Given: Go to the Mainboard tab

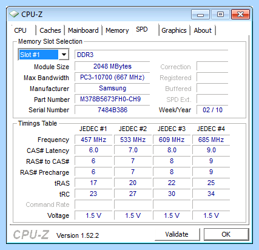Looking at the screenshot, I should point(83,30).
